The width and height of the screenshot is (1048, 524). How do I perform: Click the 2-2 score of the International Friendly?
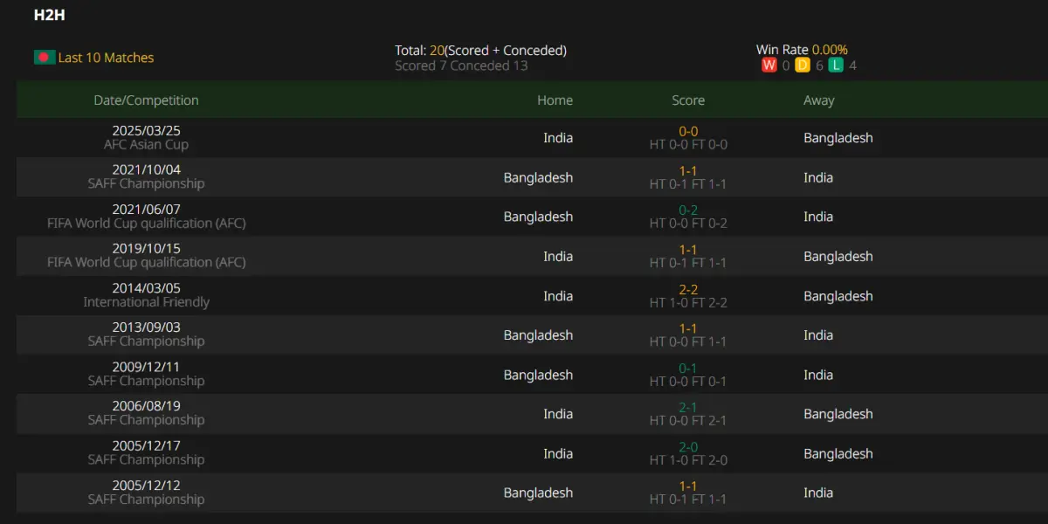[x=688, y=288]
